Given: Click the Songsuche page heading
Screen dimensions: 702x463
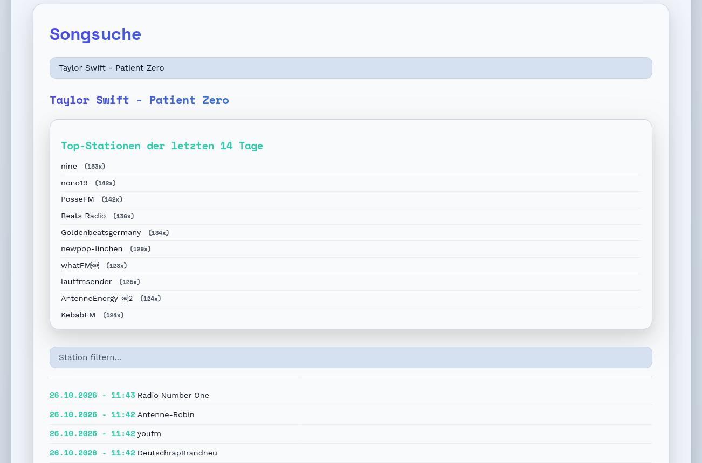Looking at the screenshot, I should tap(95, 34).
